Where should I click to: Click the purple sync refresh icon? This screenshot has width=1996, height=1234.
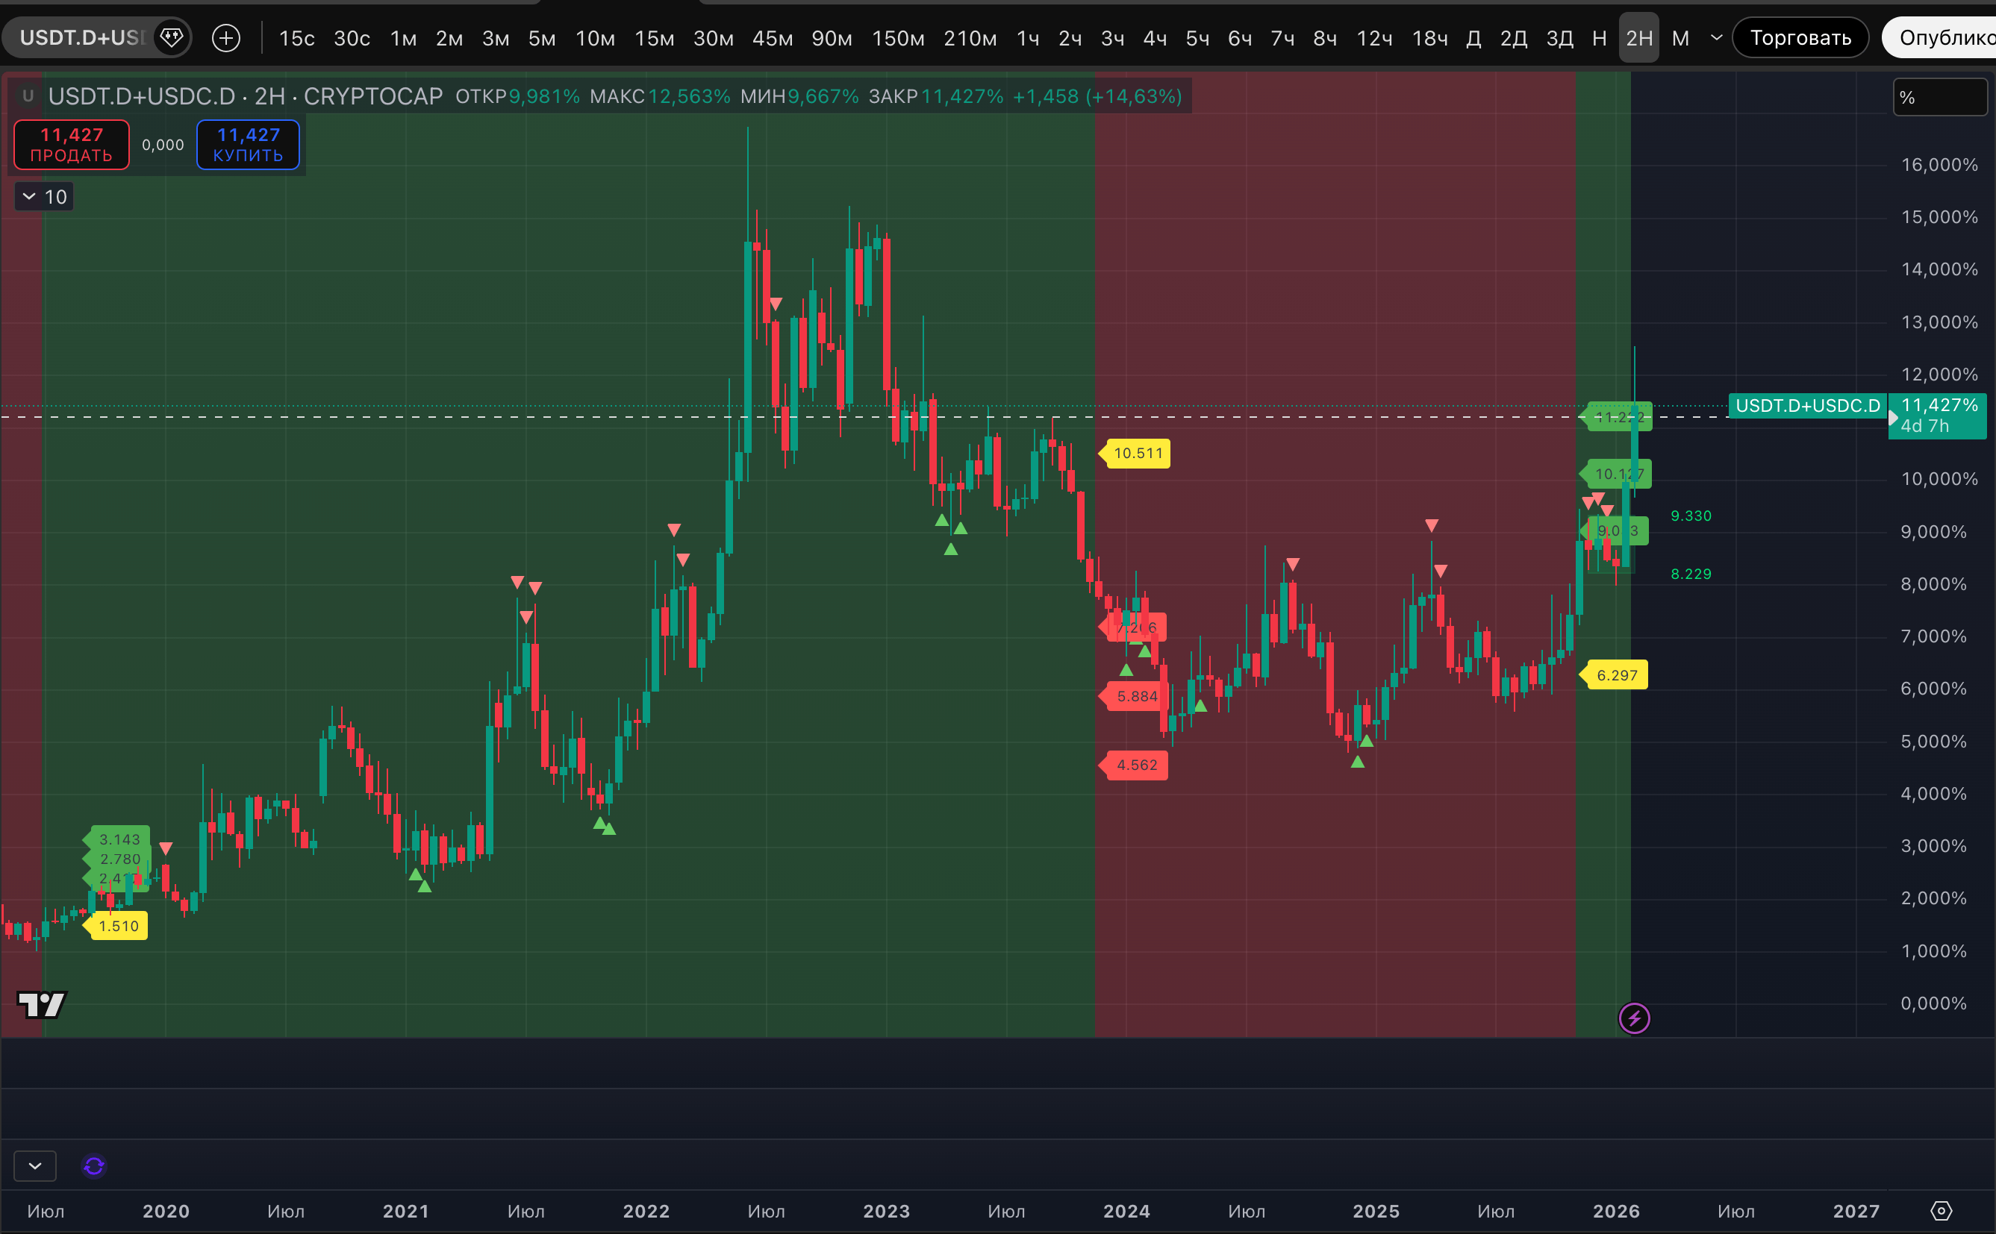pyautogui.click(x=94, y=1166)
